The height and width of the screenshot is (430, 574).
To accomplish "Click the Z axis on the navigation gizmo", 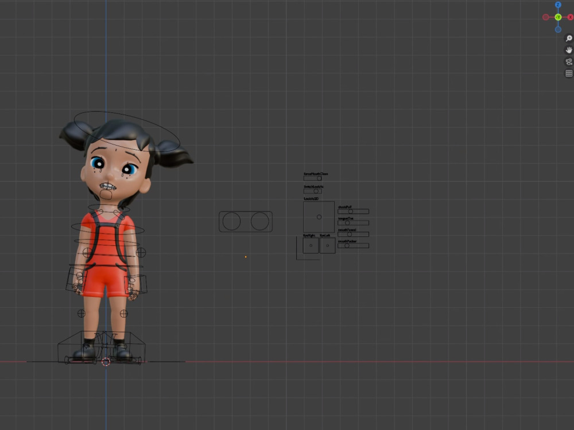I will click(558, 5).
